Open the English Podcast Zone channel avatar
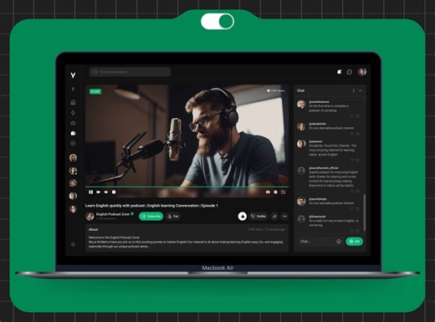This screenshot has width=435, height=322. (x=90, y=216)
